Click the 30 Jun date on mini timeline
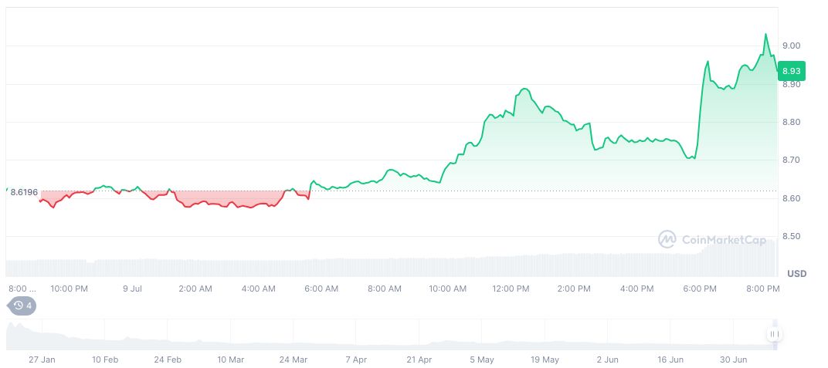Image resolution: width=828 pixels, height=368 pixels. 734,360
